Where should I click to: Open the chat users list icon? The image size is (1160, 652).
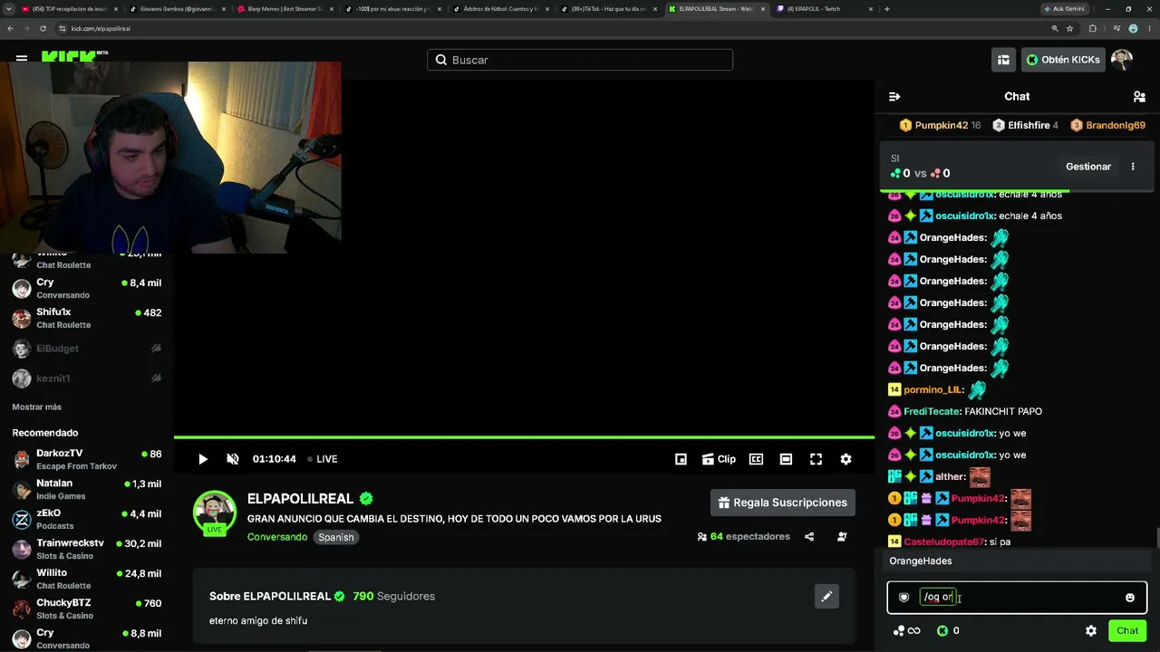[1139, 96]
